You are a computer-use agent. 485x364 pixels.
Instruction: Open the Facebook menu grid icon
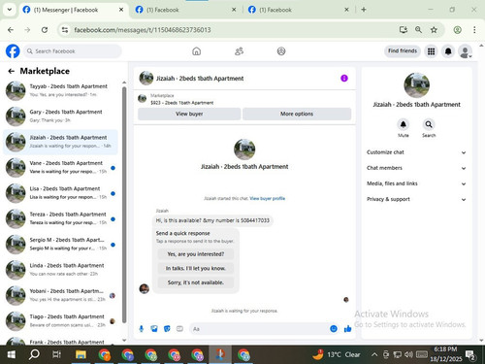(431, 51)
